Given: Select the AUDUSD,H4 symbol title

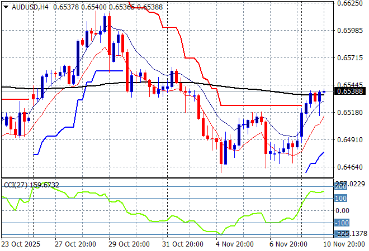Looking at the screenshot, I should [30, 7].
